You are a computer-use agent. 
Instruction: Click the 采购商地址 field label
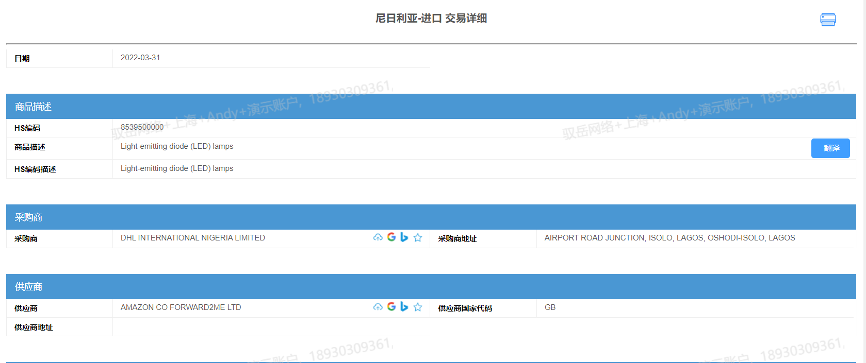pyautogui.click(x=457, y=239)
